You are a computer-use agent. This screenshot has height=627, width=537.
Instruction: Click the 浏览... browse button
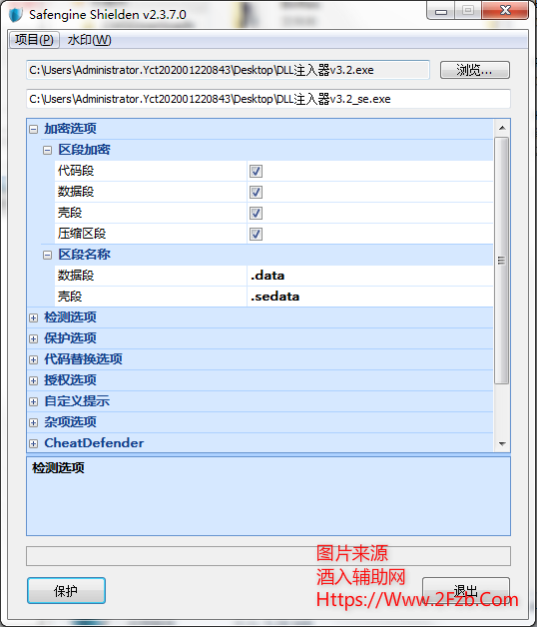tap(475, 70)
